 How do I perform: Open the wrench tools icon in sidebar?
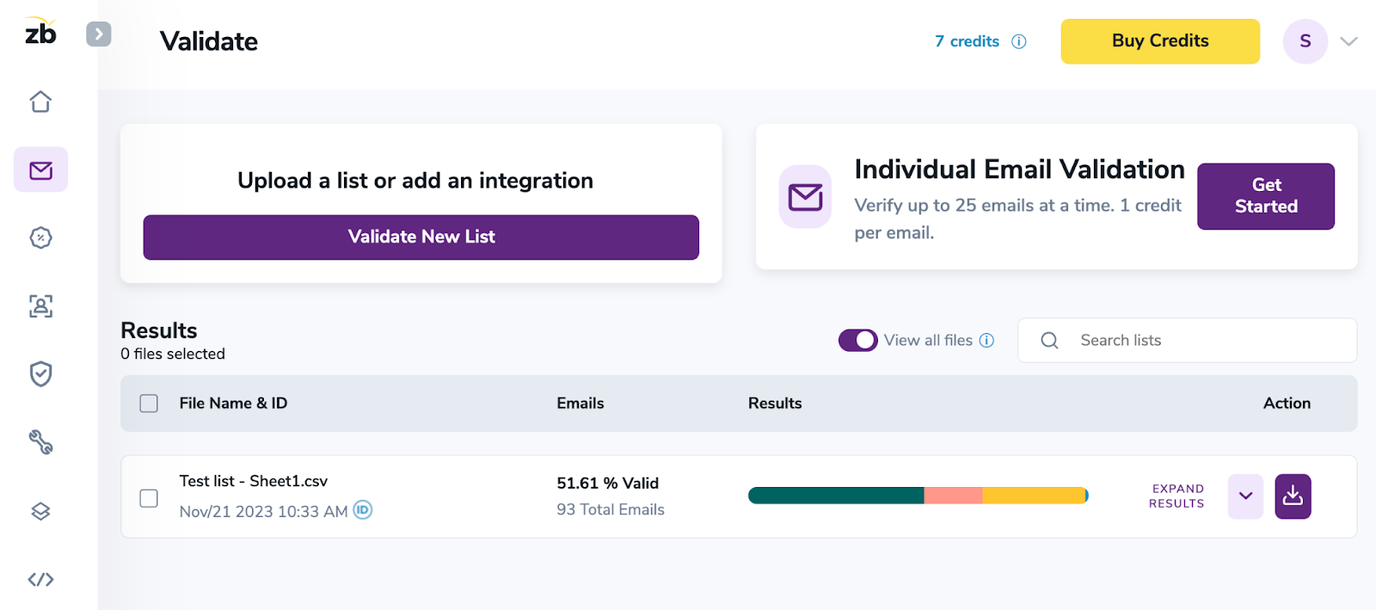pos(40,442)
